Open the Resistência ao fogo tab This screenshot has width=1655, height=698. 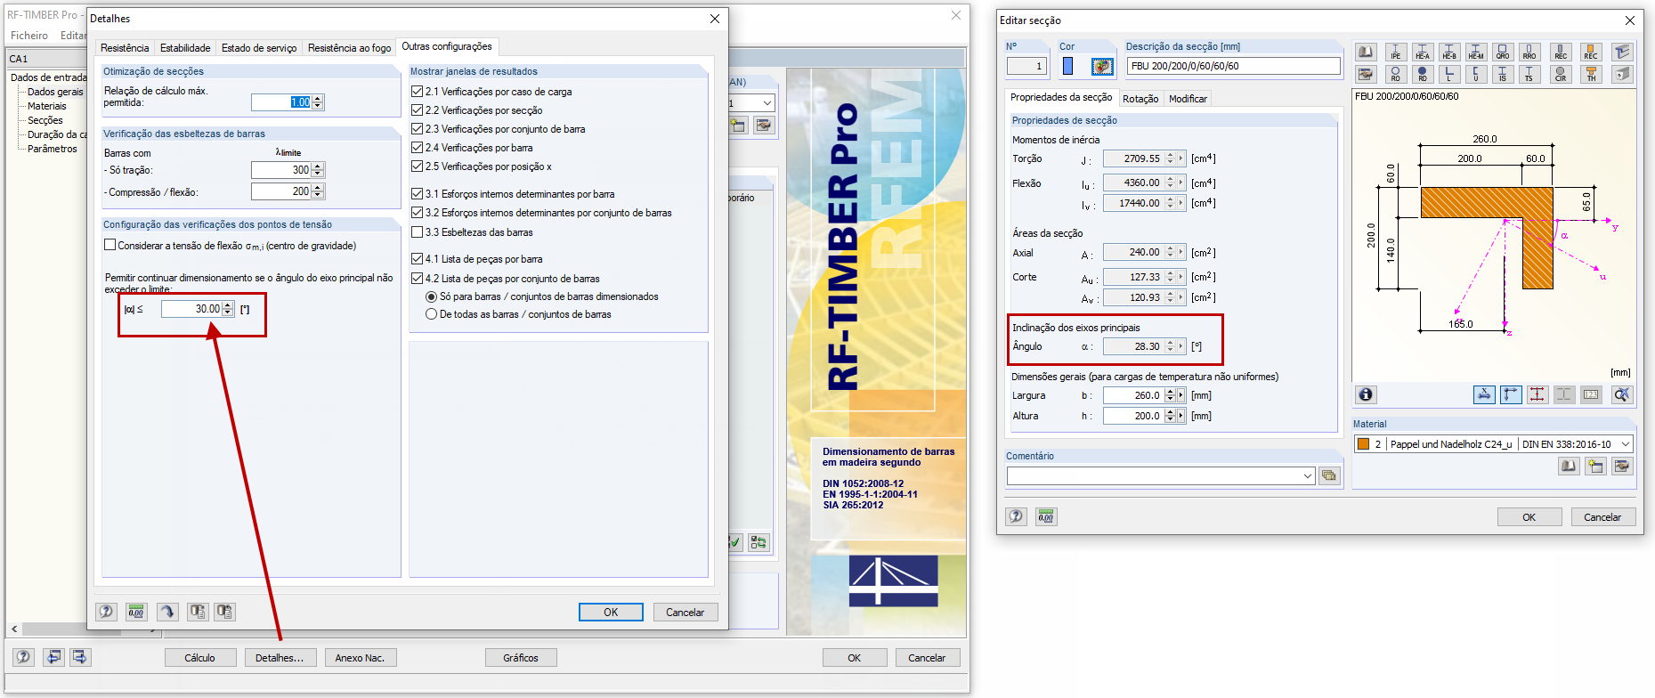coord(349,48)
